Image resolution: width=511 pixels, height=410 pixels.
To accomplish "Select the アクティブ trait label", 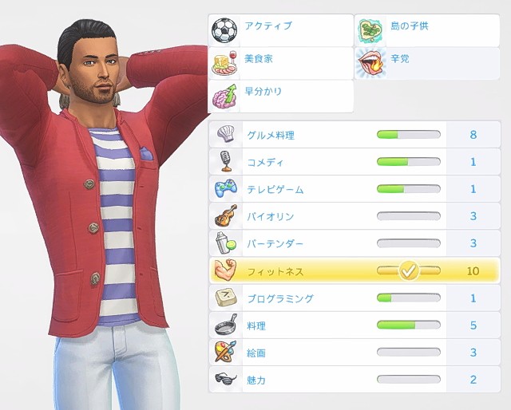I will pyautogui.click(x=268, y=26).
